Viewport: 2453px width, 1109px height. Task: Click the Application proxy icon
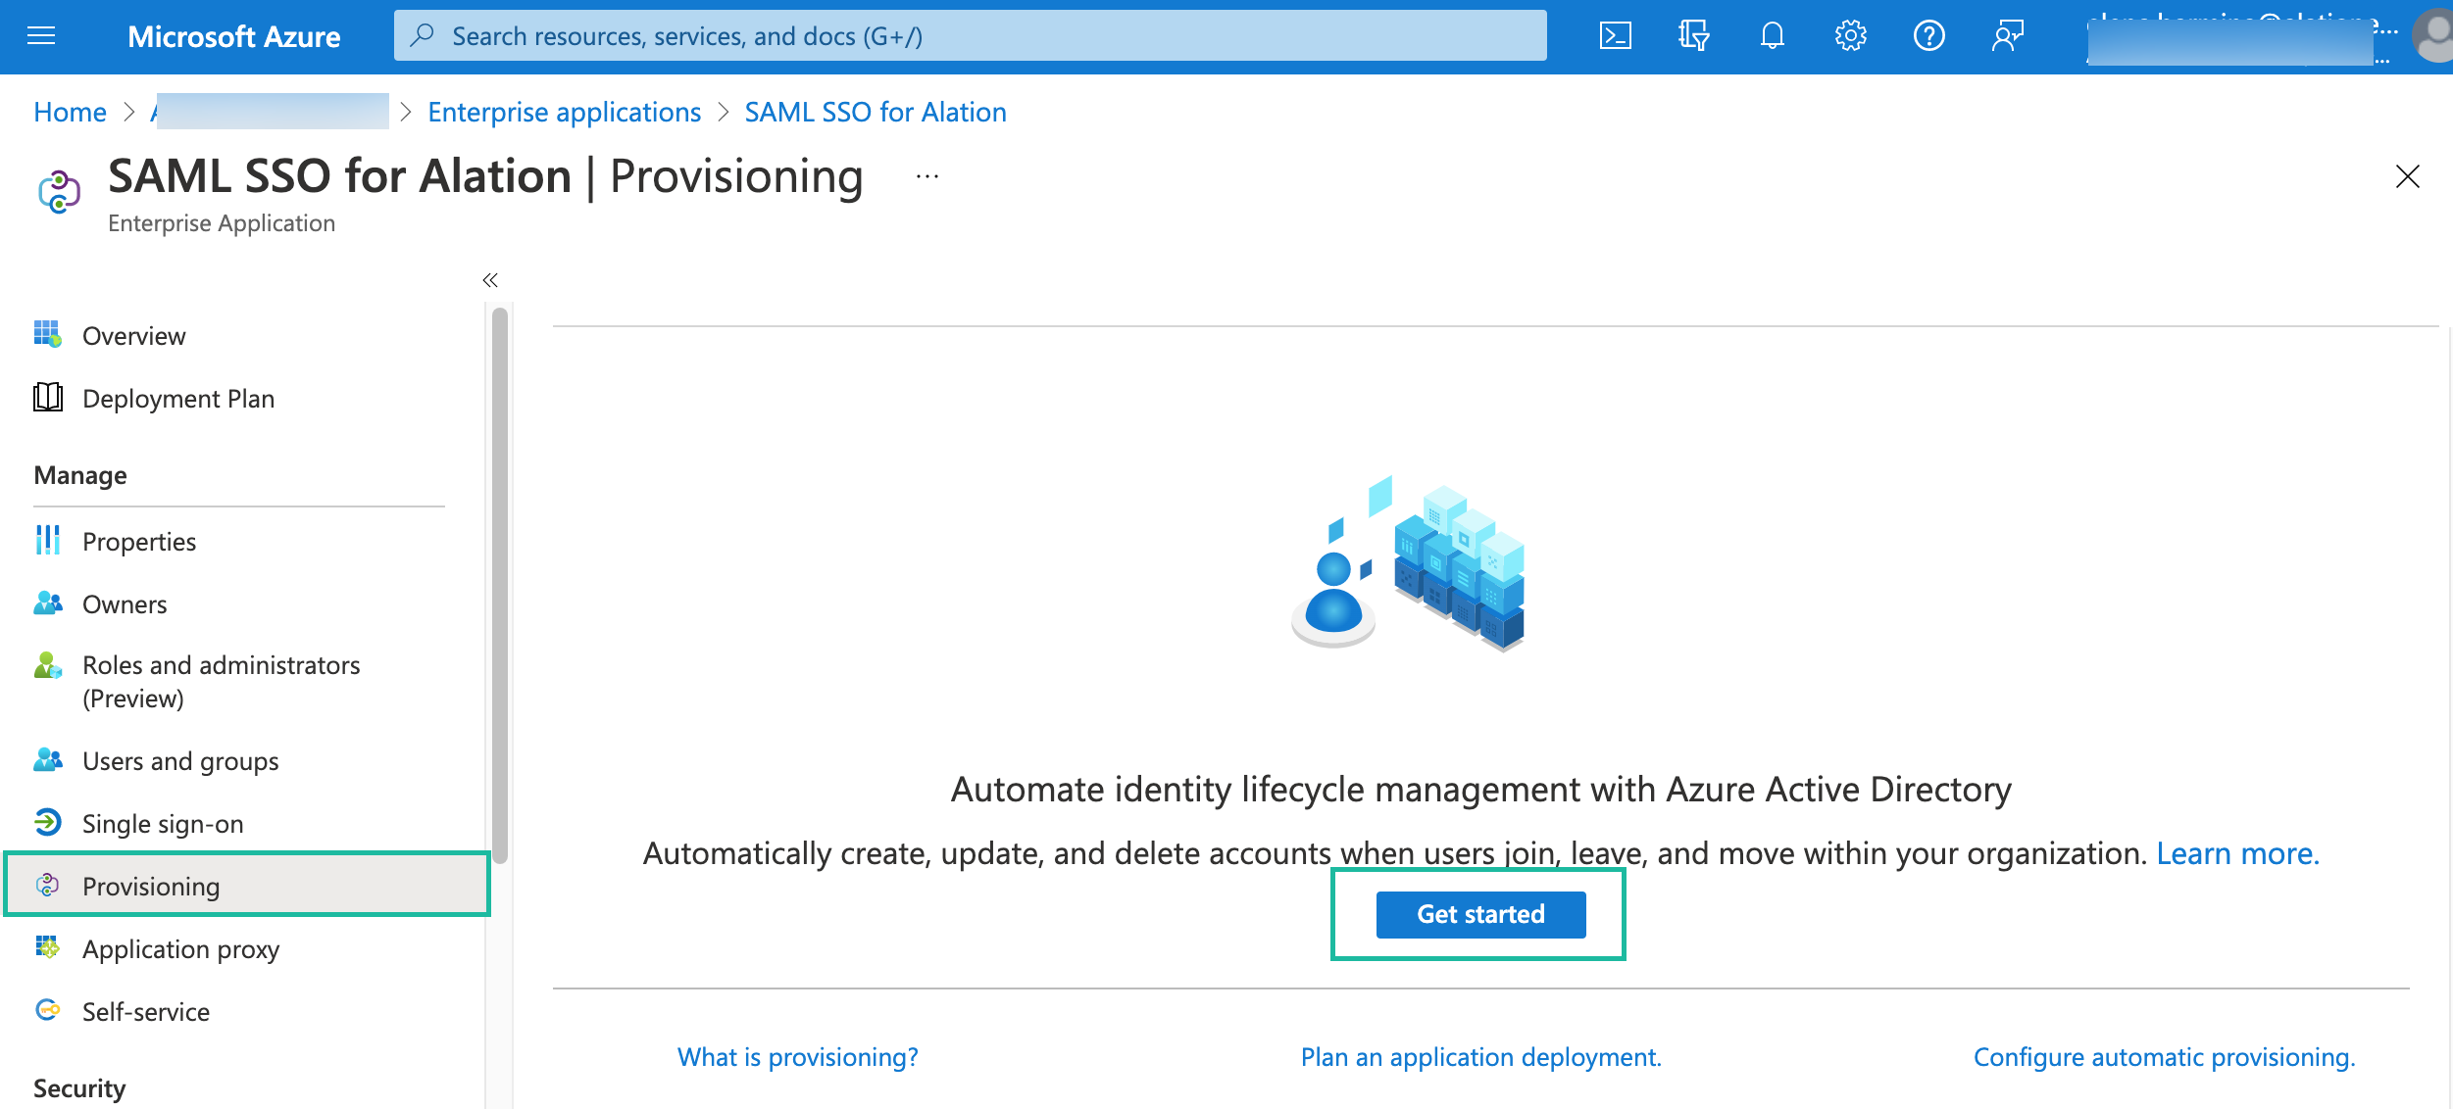click(48, 947)
